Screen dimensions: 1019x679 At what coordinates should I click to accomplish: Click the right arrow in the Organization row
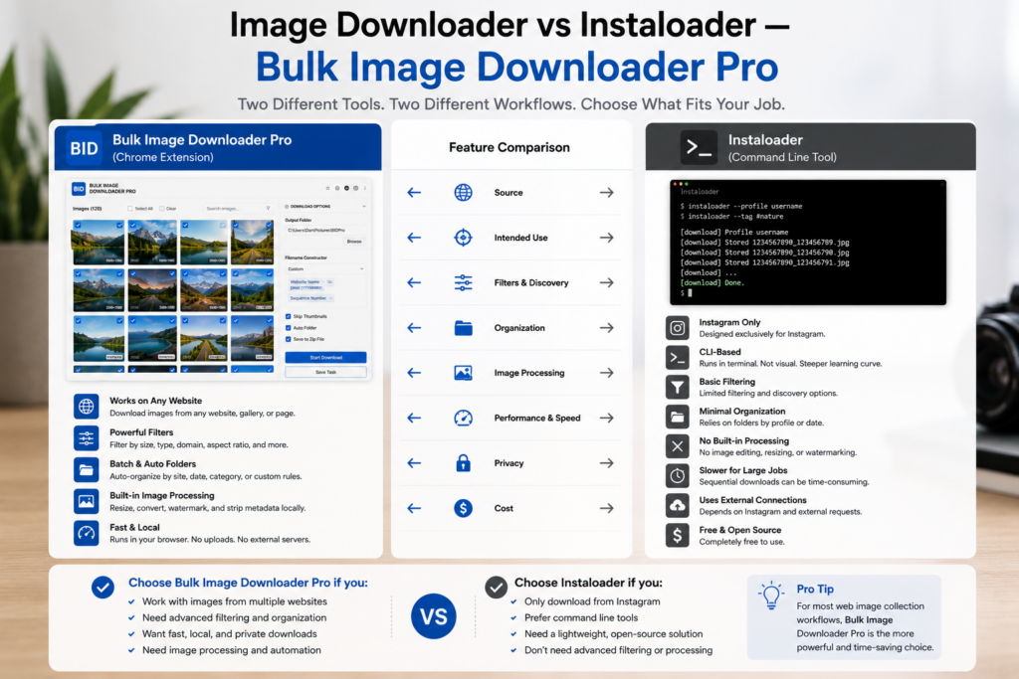pyautogui.click(x=606, y=328)
